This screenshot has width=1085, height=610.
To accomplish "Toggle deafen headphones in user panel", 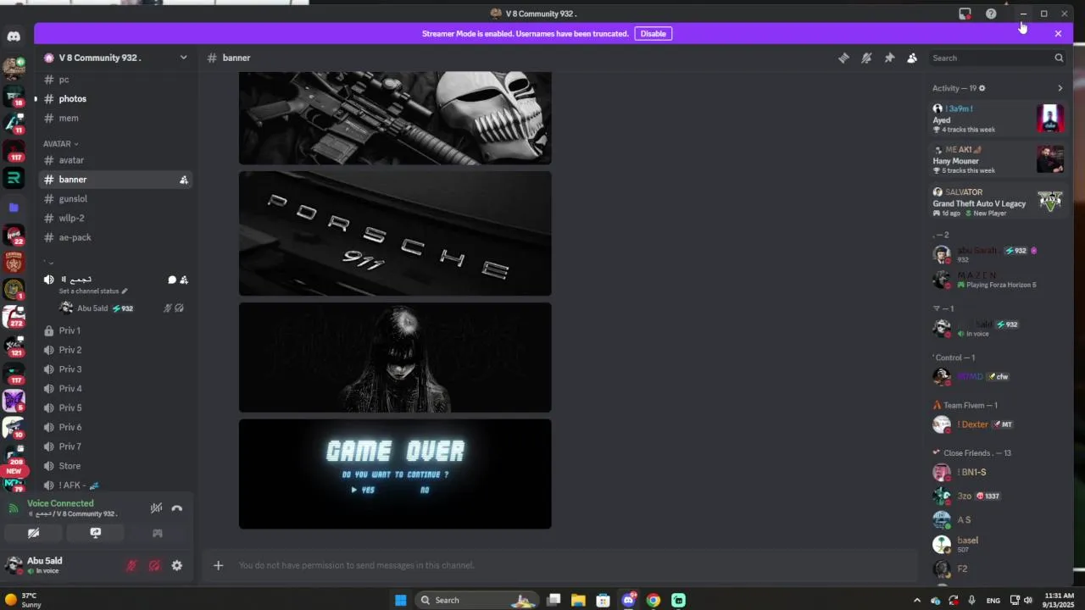I will [x=154, y=565].
